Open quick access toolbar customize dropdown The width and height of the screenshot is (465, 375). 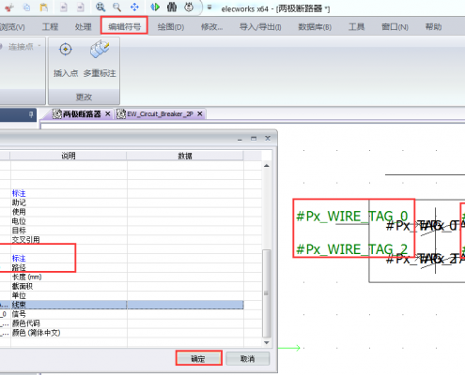coord(209,7)
